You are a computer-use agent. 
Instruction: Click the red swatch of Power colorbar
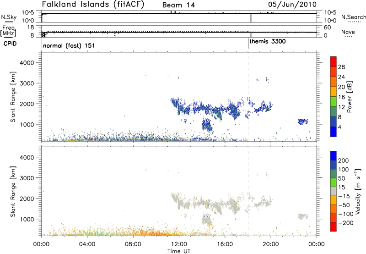pyautogui.click(x=334, y=61)
